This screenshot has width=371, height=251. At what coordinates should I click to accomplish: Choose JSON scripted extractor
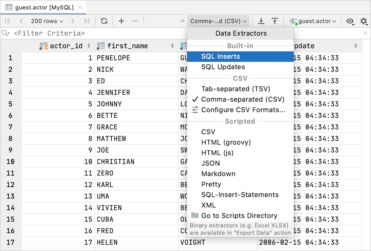coord(210,163)
